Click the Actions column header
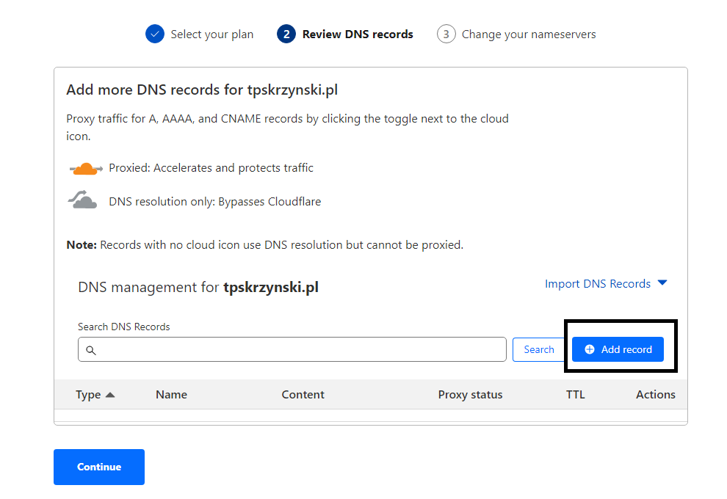The width and height of the screenshot is (727, 499). coord(656,395)
